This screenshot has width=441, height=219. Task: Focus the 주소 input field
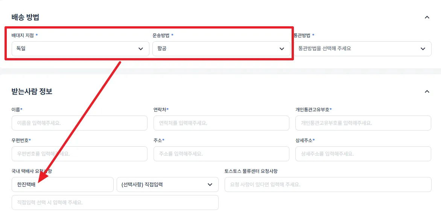coord(221,154)
